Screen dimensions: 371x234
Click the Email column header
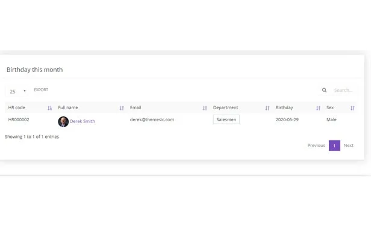point(136,107)
